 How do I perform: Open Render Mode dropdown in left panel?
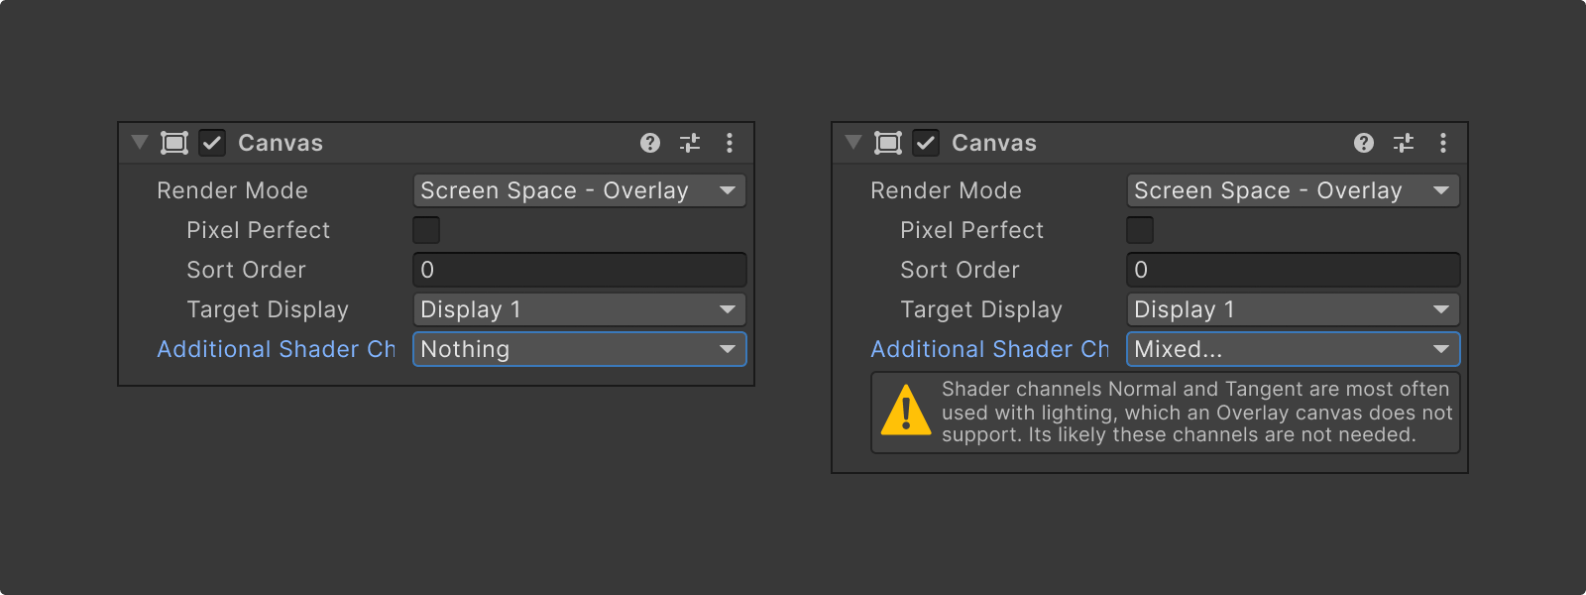pos(579,190)
